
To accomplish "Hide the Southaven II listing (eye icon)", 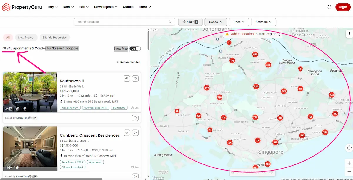I will [x=127, y=78].
